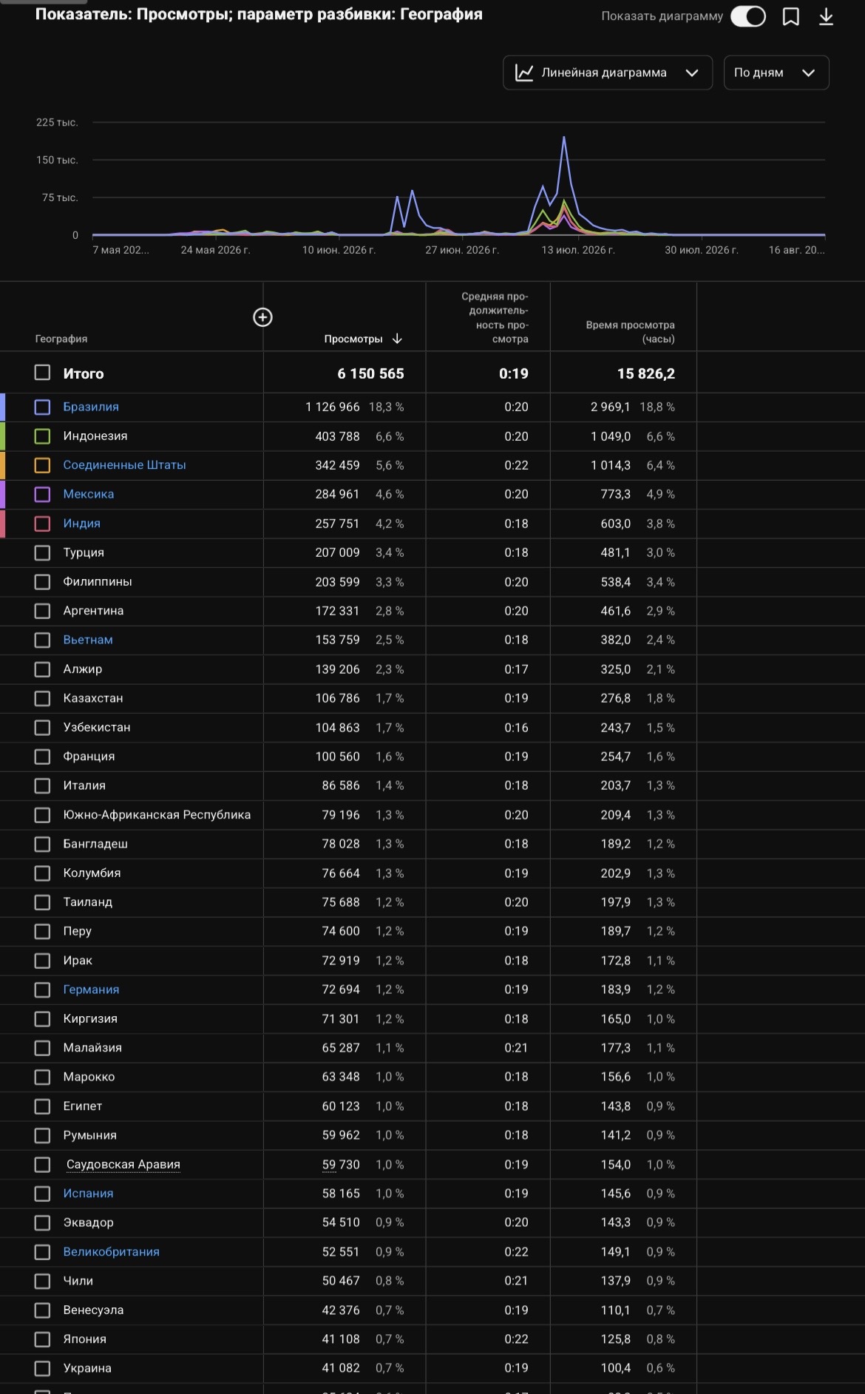Click the 13 июл. 2026 г. axis label

[578, 250]
